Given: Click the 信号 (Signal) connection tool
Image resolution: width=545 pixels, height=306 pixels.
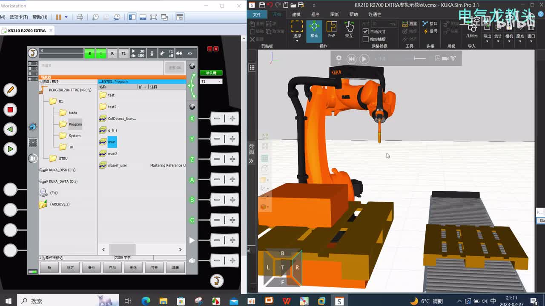Looking at the screenshot, I should (x=430, y=31).
